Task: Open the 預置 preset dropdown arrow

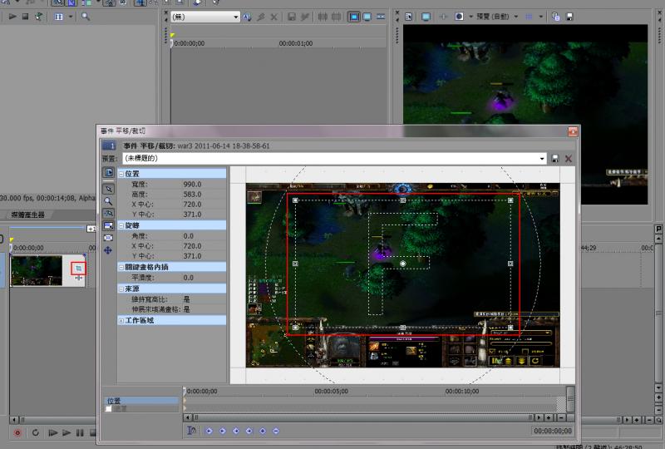Action: pyautogui.click(x=543, y=158)
